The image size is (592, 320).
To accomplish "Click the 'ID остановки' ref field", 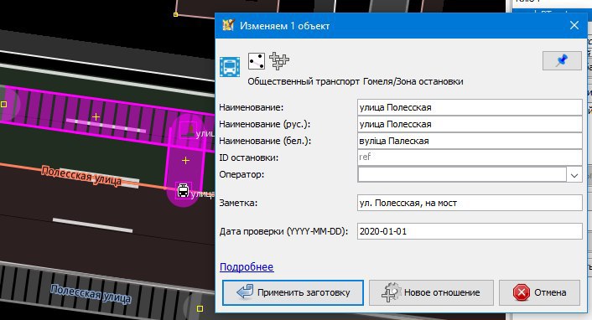I will tap(470, 157).
